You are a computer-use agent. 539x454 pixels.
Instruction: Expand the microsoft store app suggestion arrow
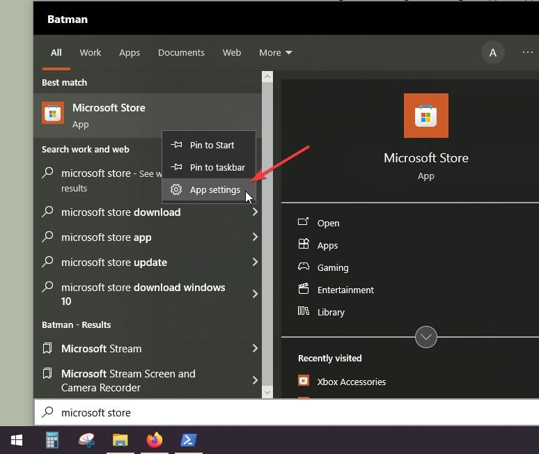pyautogui.click(x=255, y=237)
